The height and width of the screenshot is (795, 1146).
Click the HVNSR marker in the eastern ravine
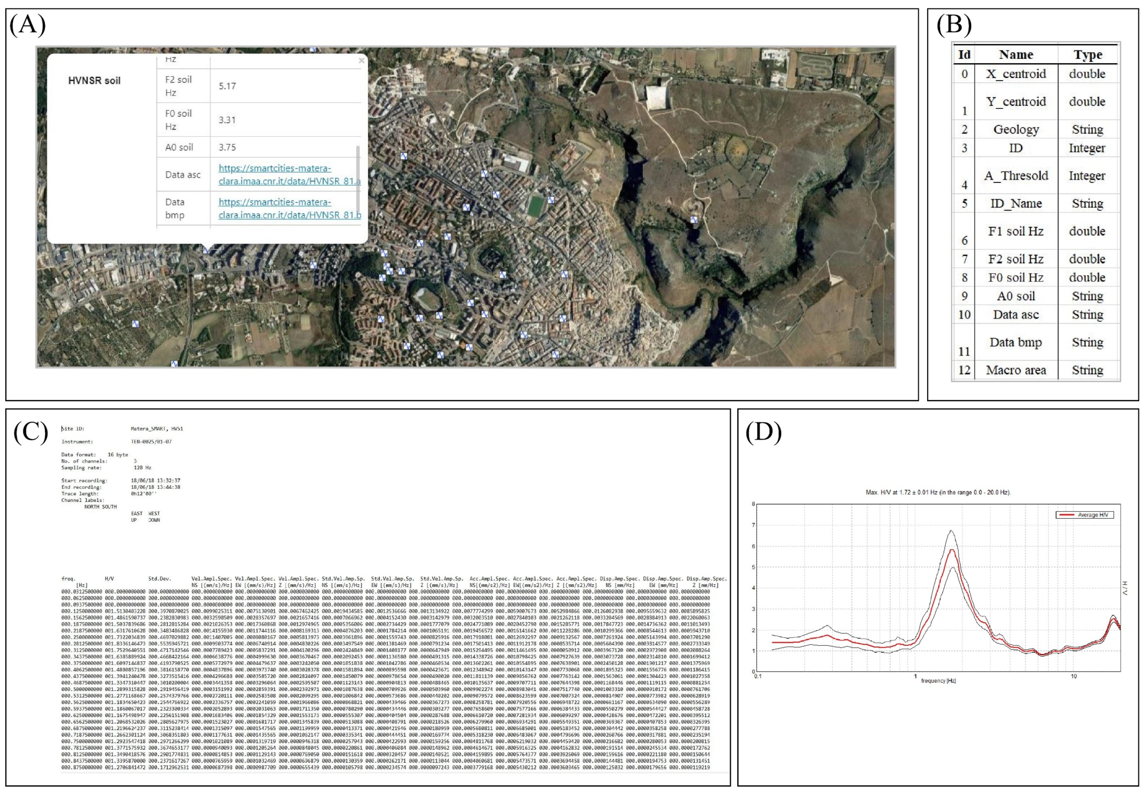coord(694,220)
